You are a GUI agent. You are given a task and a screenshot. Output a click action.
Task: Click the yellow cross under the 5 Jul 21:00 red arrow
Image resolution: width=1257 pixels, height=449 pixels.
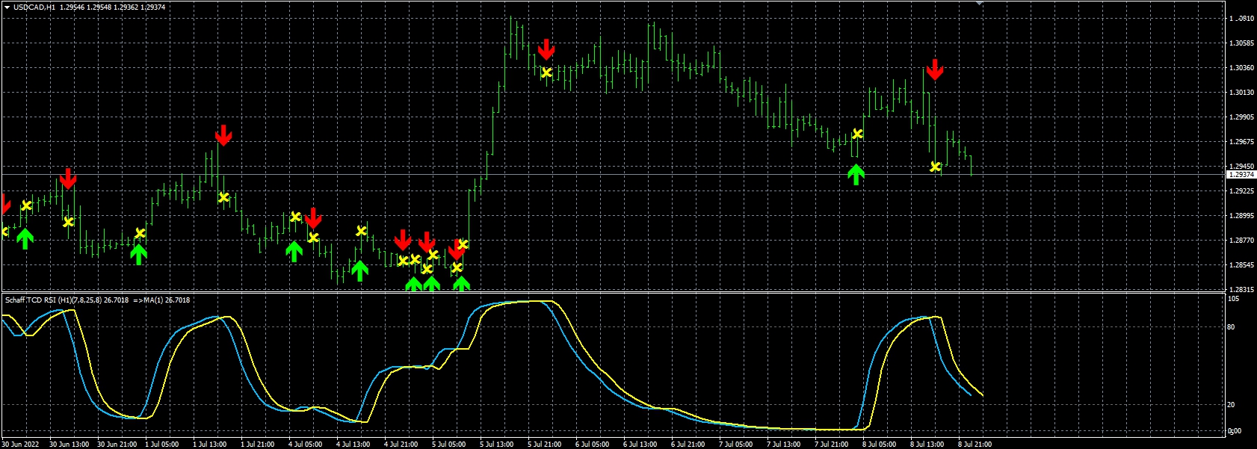pyautogui.click(x=546, y=72)
